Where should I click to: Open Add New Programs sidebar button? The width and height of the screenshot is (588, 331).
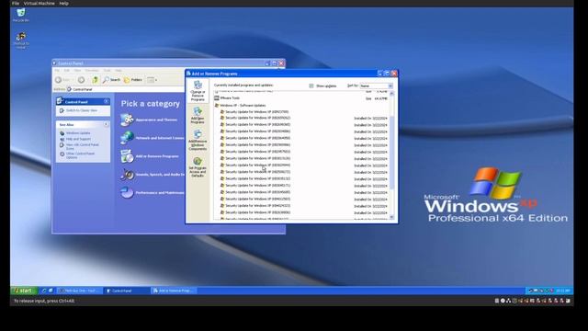(198, 115)
